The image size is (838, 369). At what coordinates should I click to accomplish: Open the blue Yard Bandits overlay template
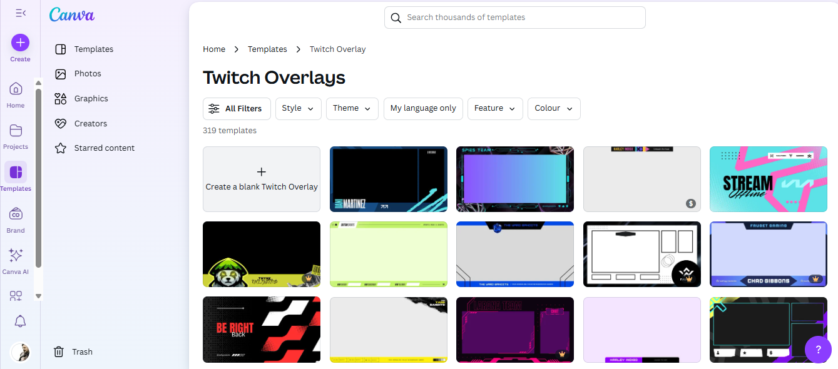click(x=515, y=255)
